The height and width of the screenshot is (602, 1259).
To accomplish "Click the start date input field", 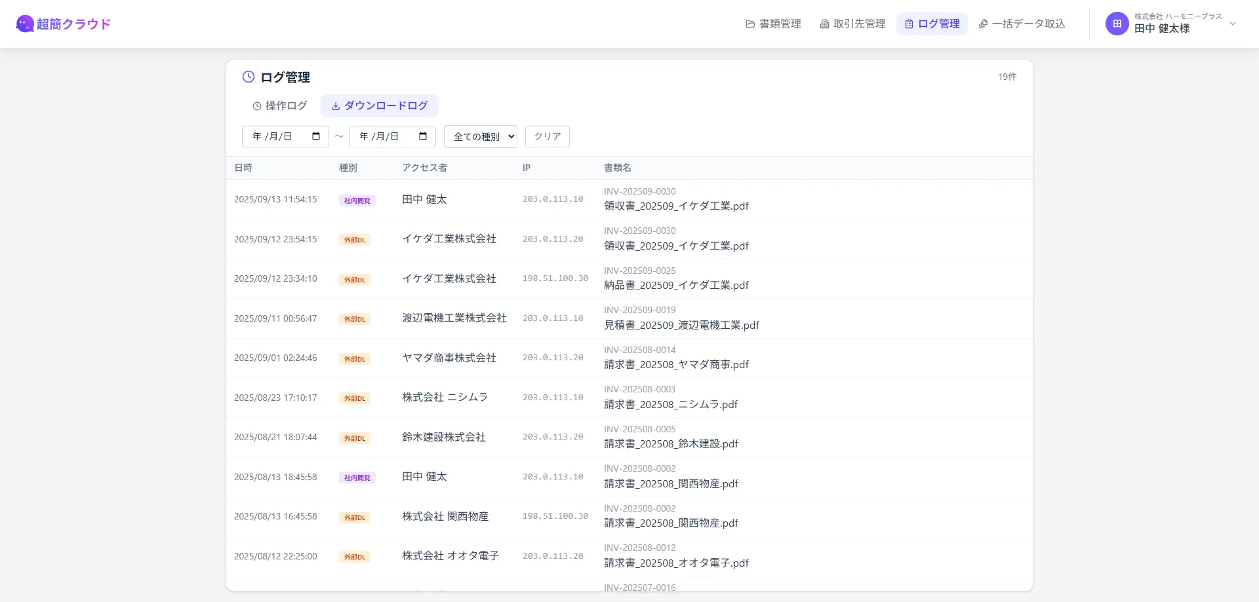I will (285, 136).
